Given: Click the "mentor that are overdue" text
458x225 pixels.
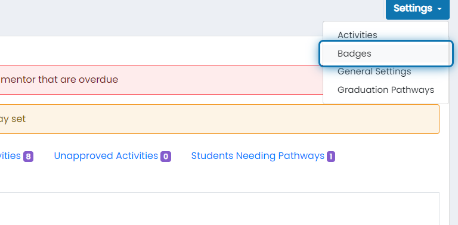Looking at the screenshot, I should point(59,80).
